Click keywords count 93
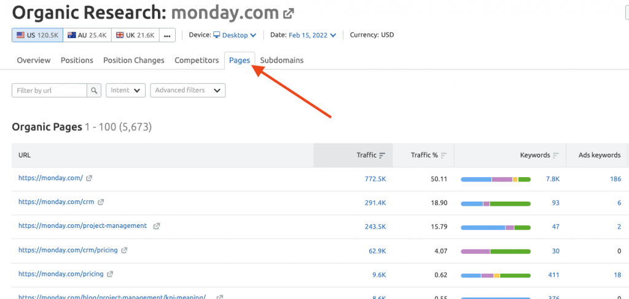Viewport: 629px width, 299px height. coord(555,203)
